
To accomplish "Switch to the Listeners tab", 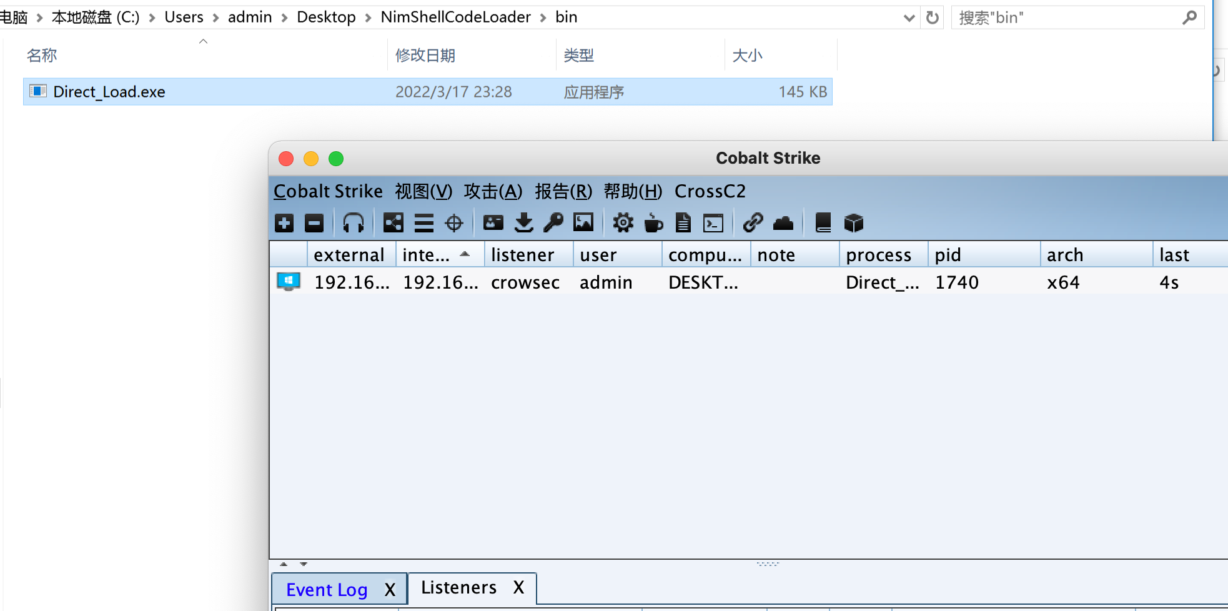I will (458, 587).
